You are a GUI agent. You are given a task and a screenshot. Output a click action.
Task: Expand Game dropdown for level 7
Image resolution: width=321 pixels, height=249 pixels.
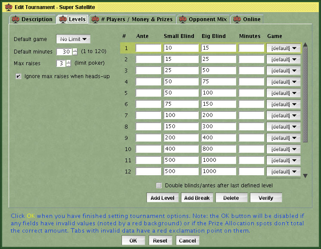284,116
